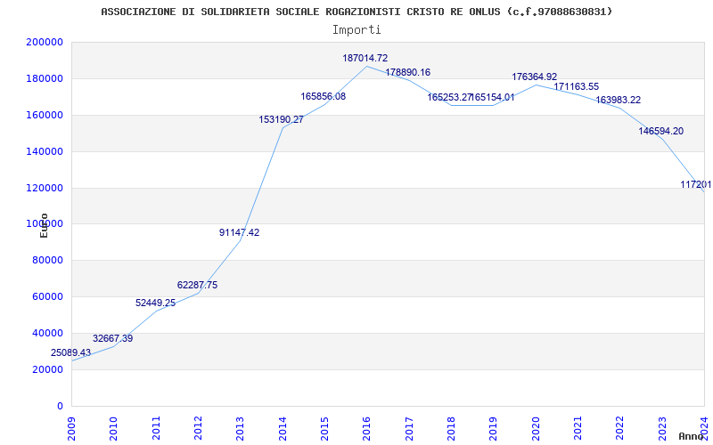Viewport: 713px width, 445px height.
Task: Click x-axis year 2009
Action: 71,428
